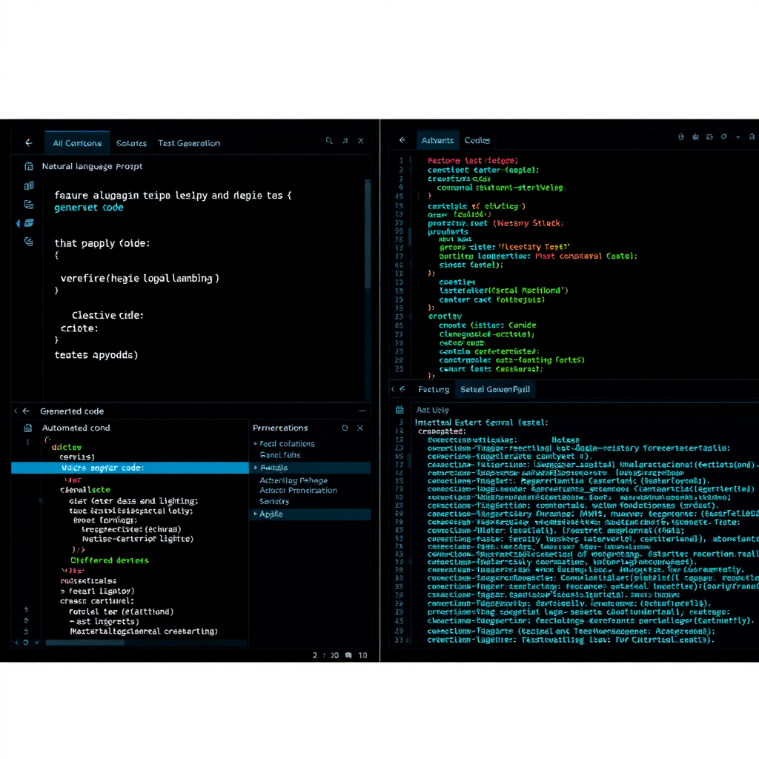Click the Aat Uolg label in bottom-right panel
This screenshot has width=759, height=759.
(x=433, y=410)
